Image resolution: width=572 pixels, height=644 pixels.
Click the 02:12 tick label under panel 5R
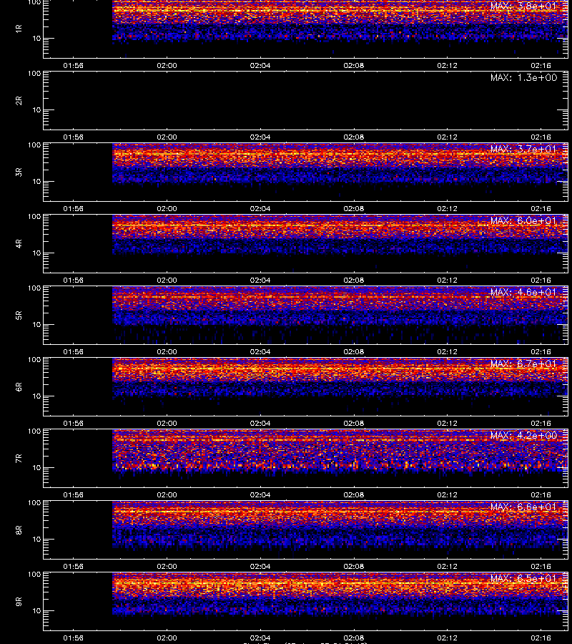click(448, 351)
